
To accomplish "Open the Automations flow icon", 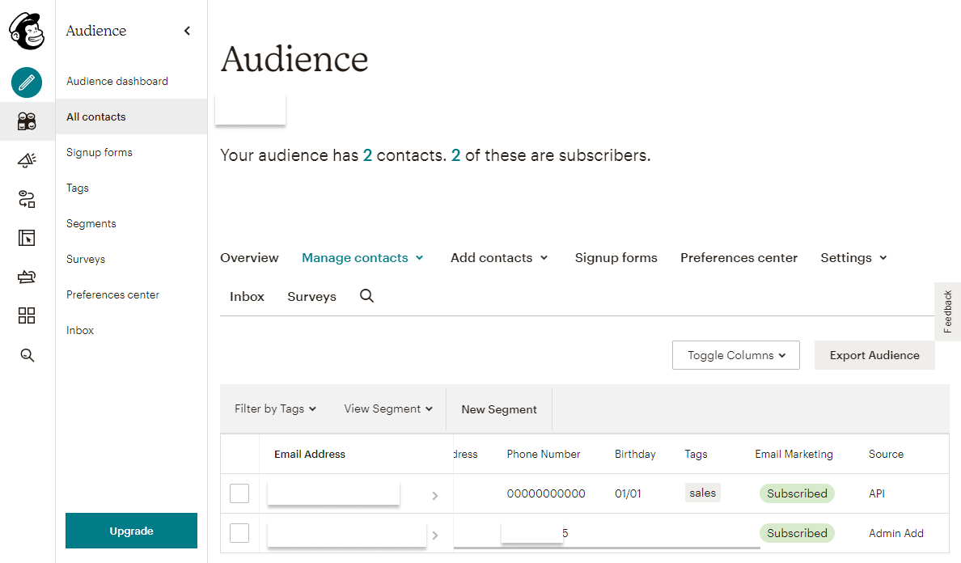I will (x=27, y=199).
